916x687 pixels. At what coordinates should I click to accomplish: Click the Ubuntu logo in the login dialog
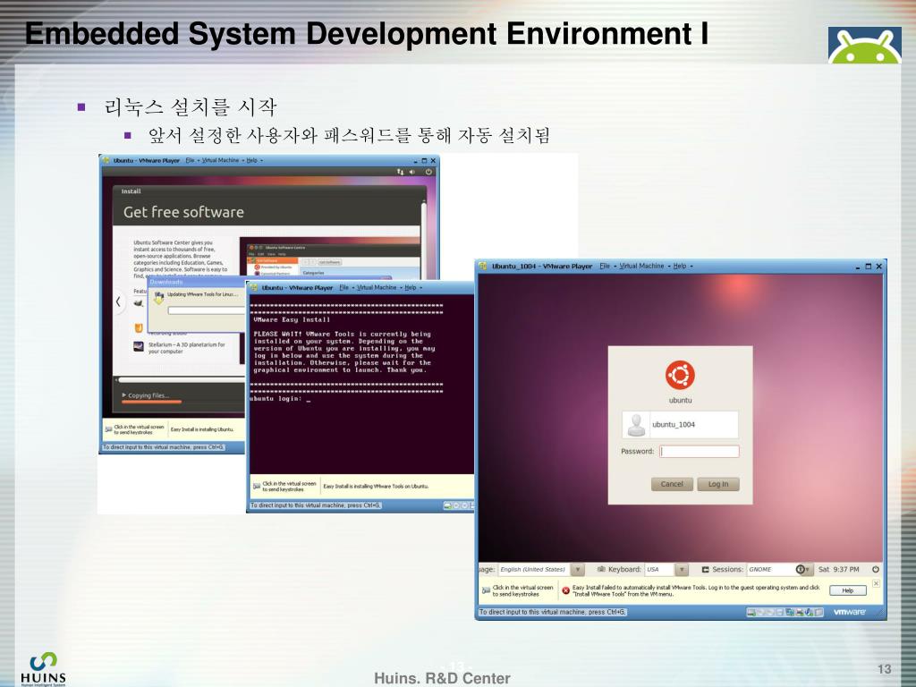pyautogui.click(x=680, y=374)
